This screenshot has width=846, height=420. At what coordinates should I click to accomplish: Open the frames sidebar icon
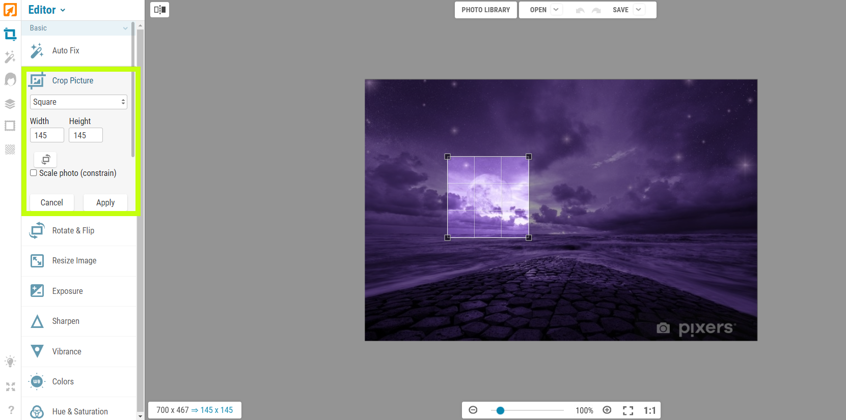(10, 126)
